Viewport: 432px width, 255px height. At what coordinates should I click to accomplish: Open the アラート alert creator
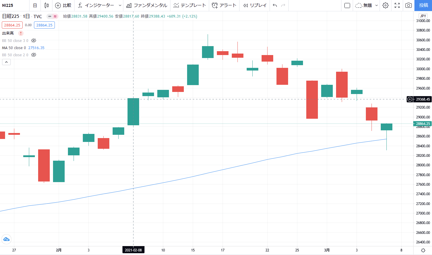pos(224,5)
